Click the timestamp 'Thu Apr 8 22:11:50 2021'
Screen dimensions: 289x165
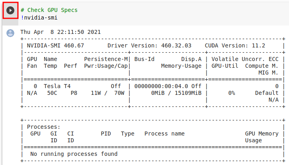(61, 32)
